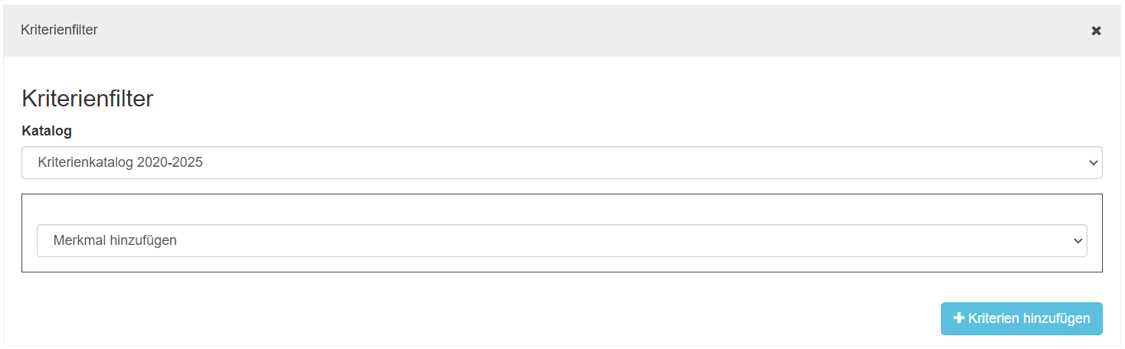Click the plus icon on Kriterien hinzufügen
The width and height of the screenshot is (1125, 349).
[958, 318]
